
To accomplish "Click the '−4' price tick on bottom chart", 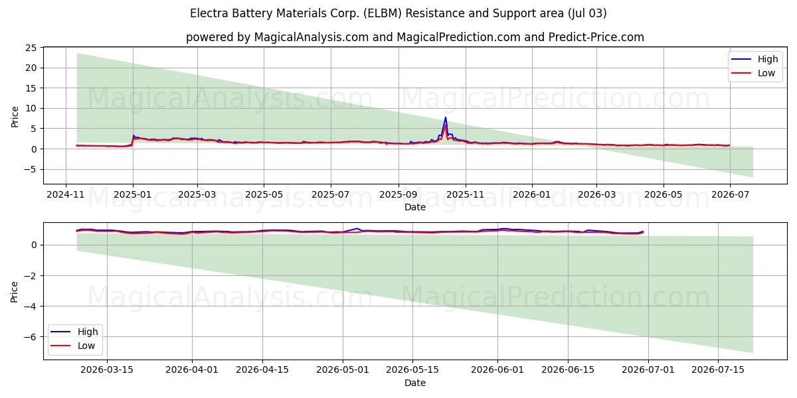I will (x=31, y=306).
